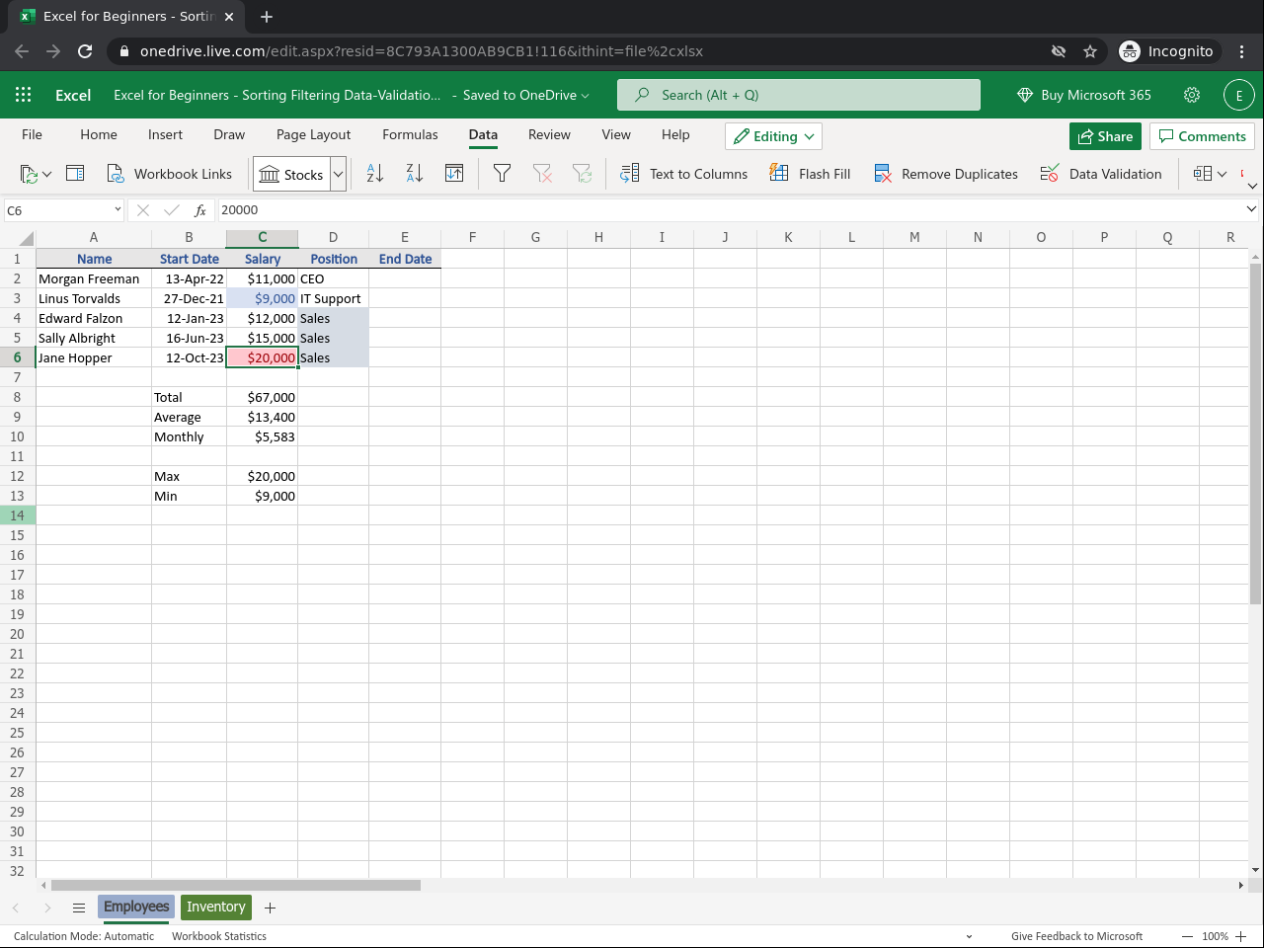Open the Excel app launcher grid
Viewport: 1264px width, 948px height.
(x=24, y=95)
